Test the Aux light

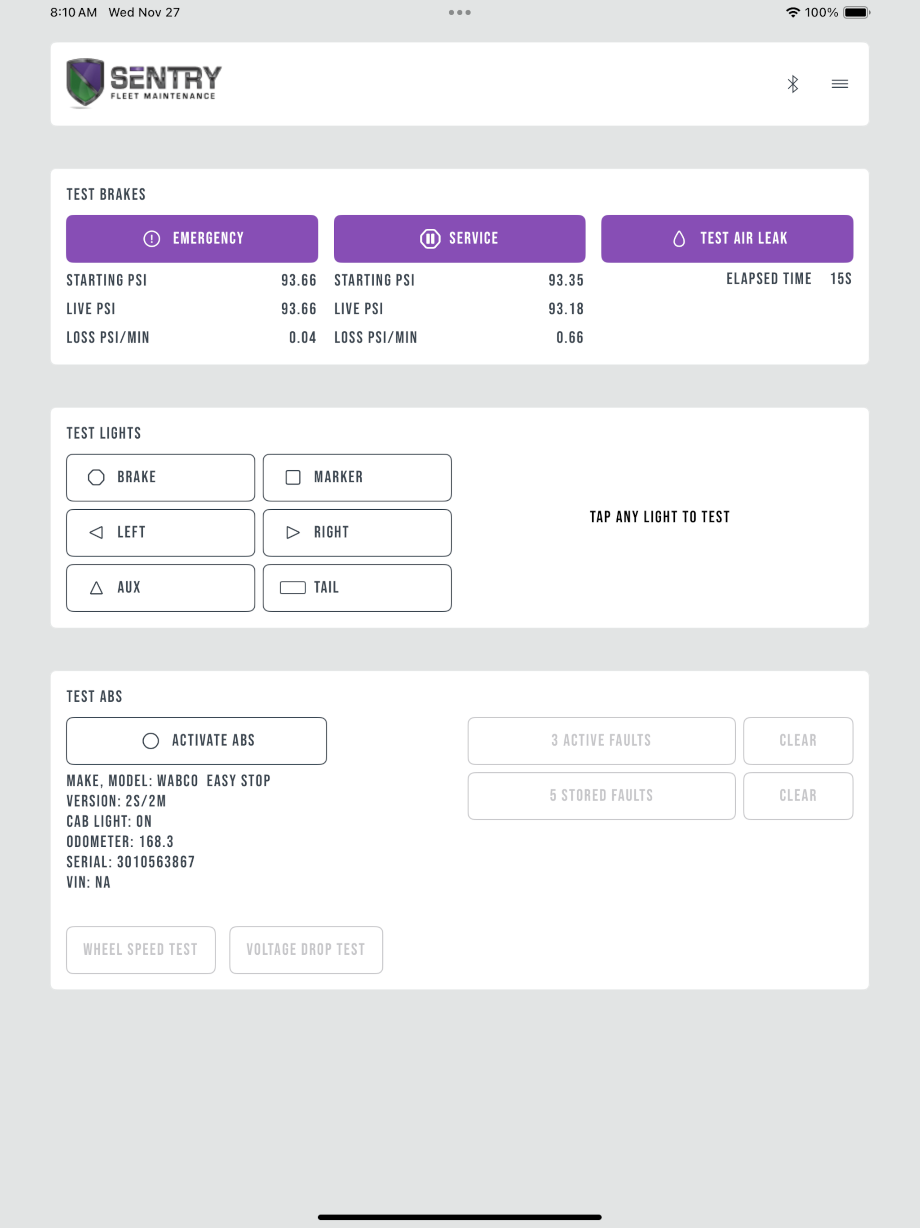click(160, 588)
